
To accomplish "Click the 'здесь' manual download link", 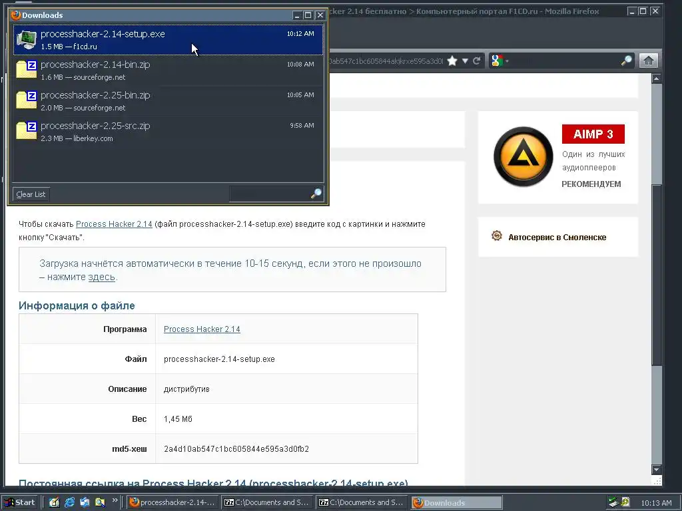I will [102, 277].
